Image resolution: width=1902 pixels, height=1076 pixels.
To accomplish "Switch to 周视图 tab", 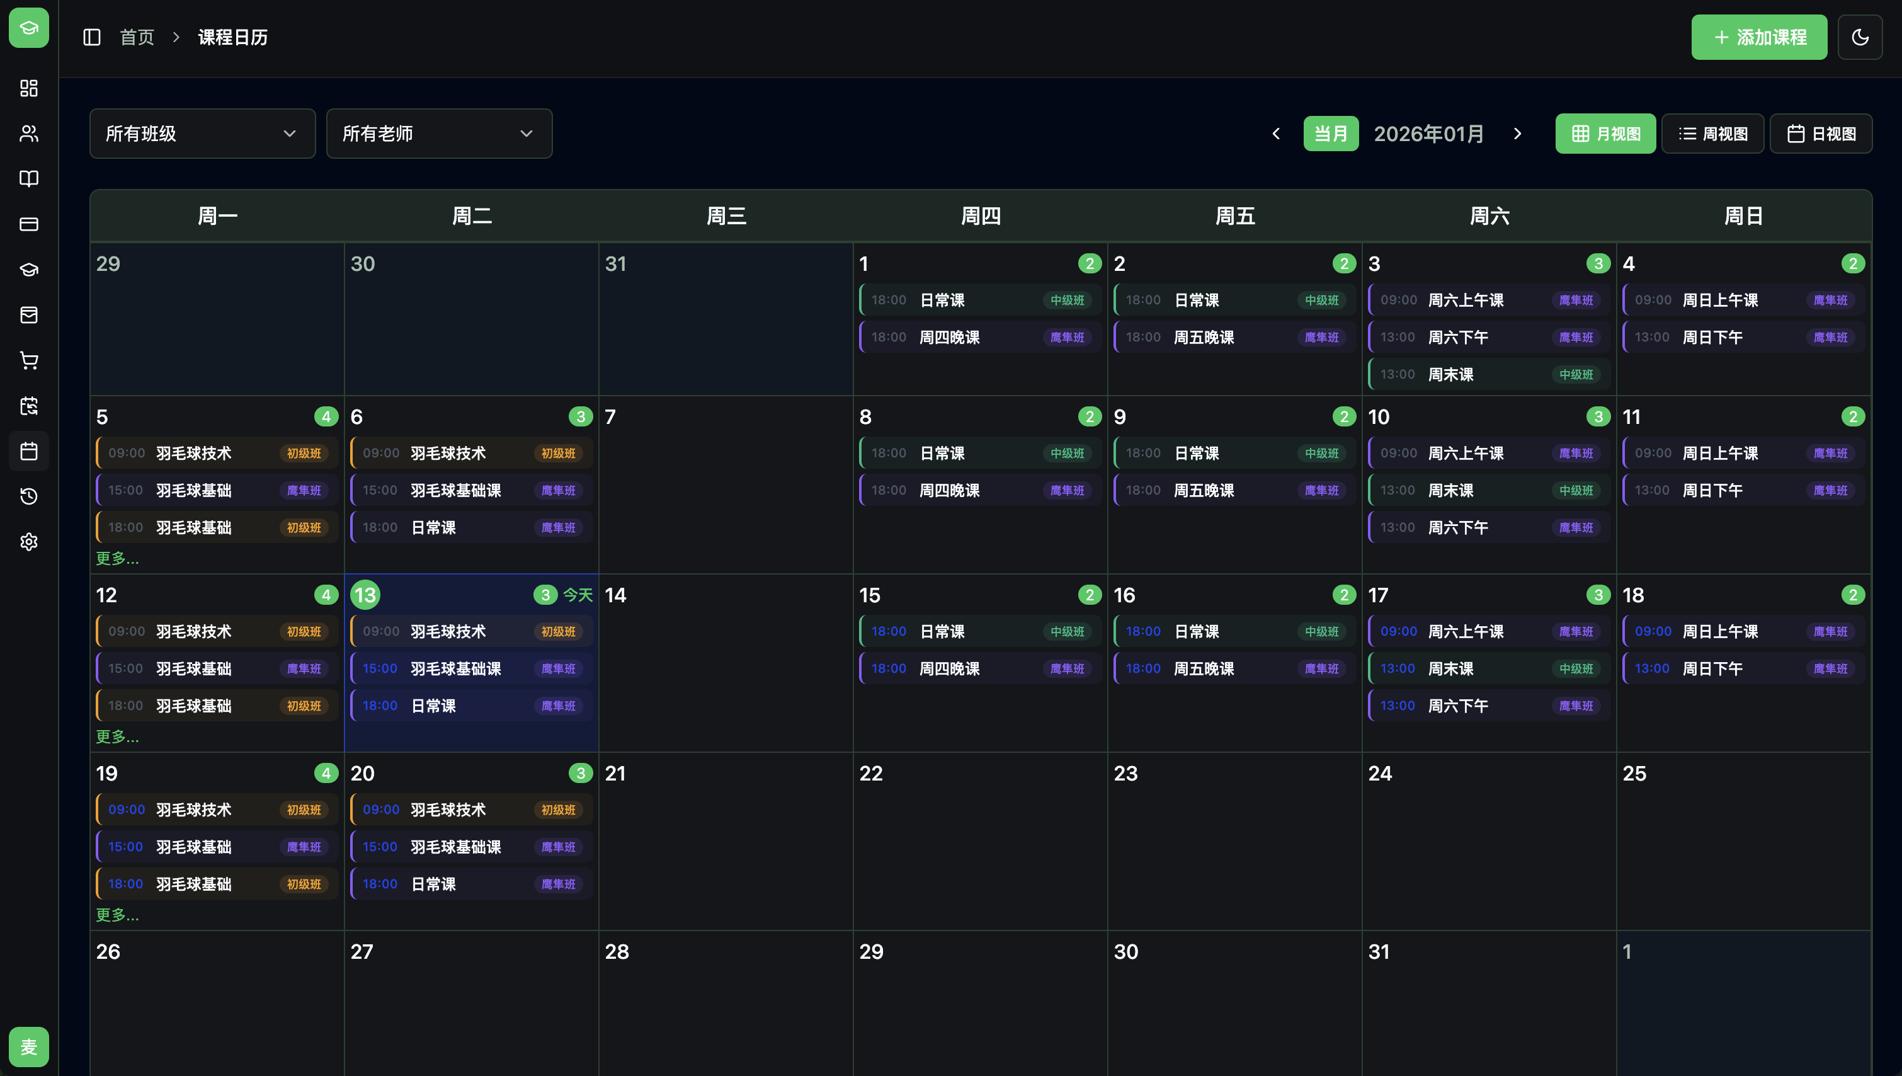I will point(1712,134).
